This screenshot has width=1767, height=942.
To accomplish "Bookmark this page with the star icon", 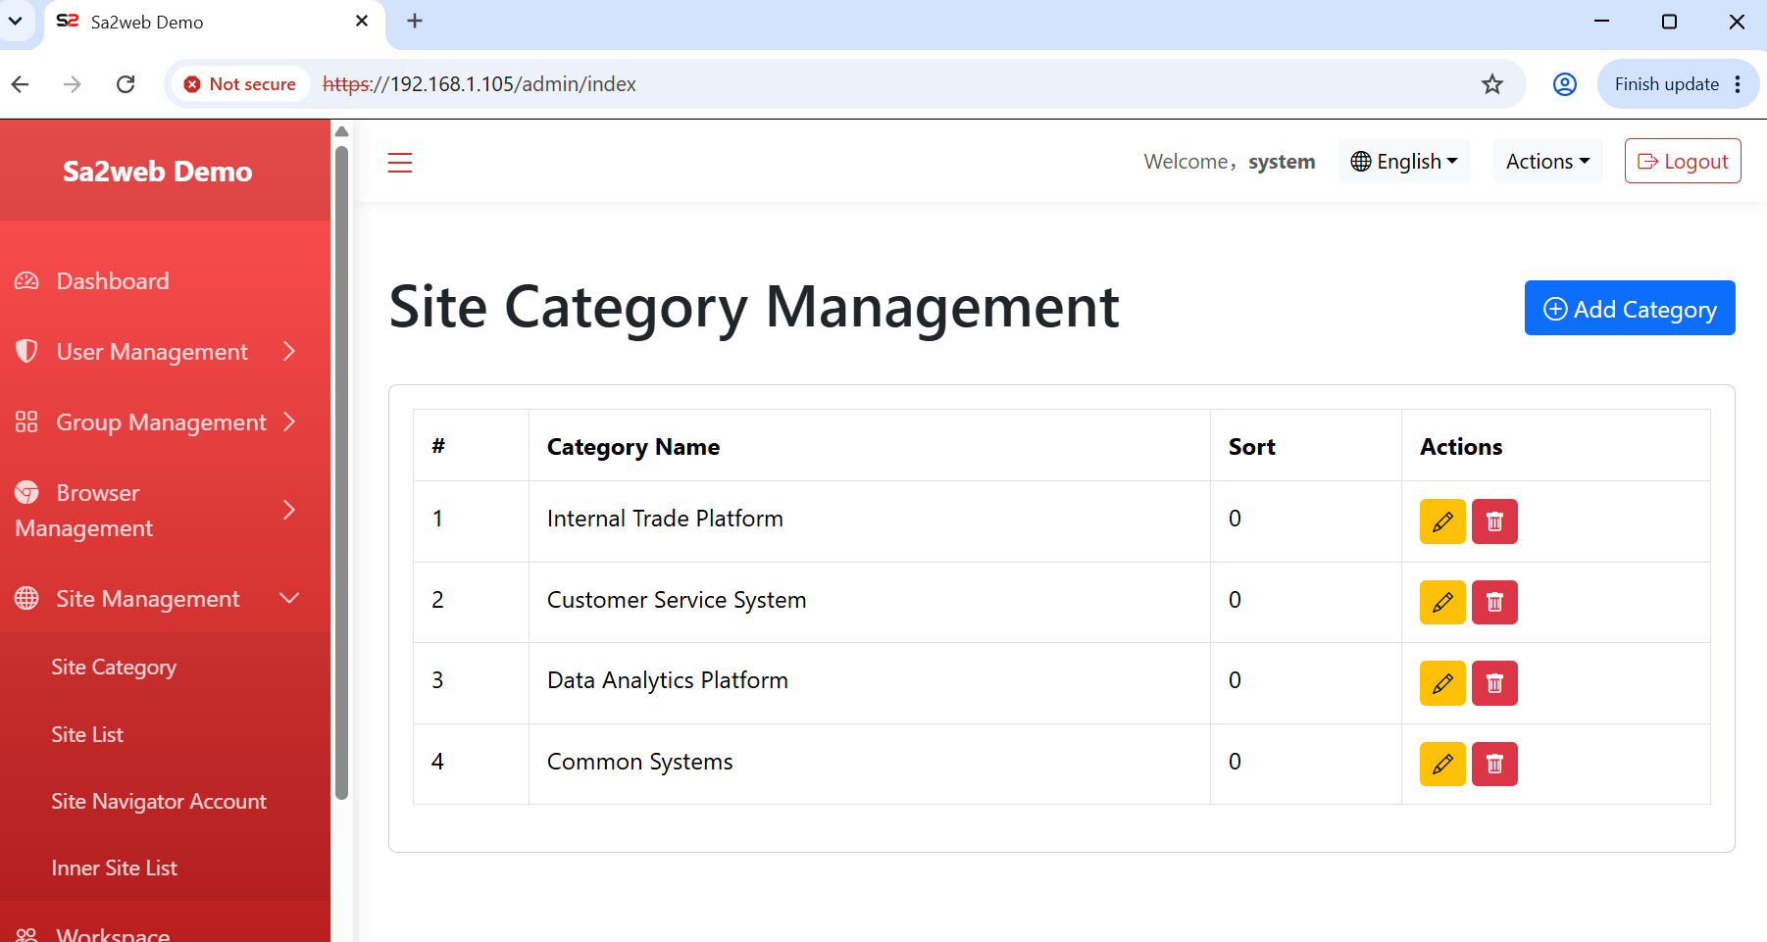I will click(1492, 84).
